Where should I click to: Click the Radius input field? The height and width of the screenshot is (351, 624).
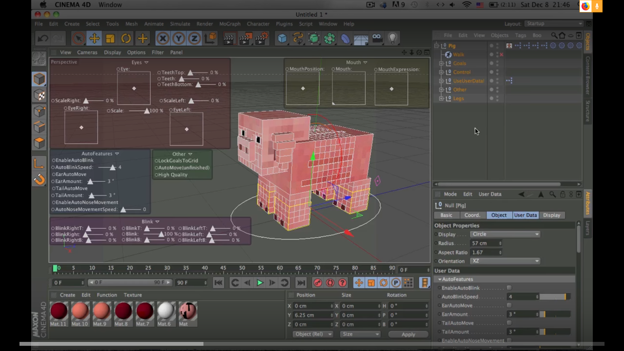coord(486,243)
